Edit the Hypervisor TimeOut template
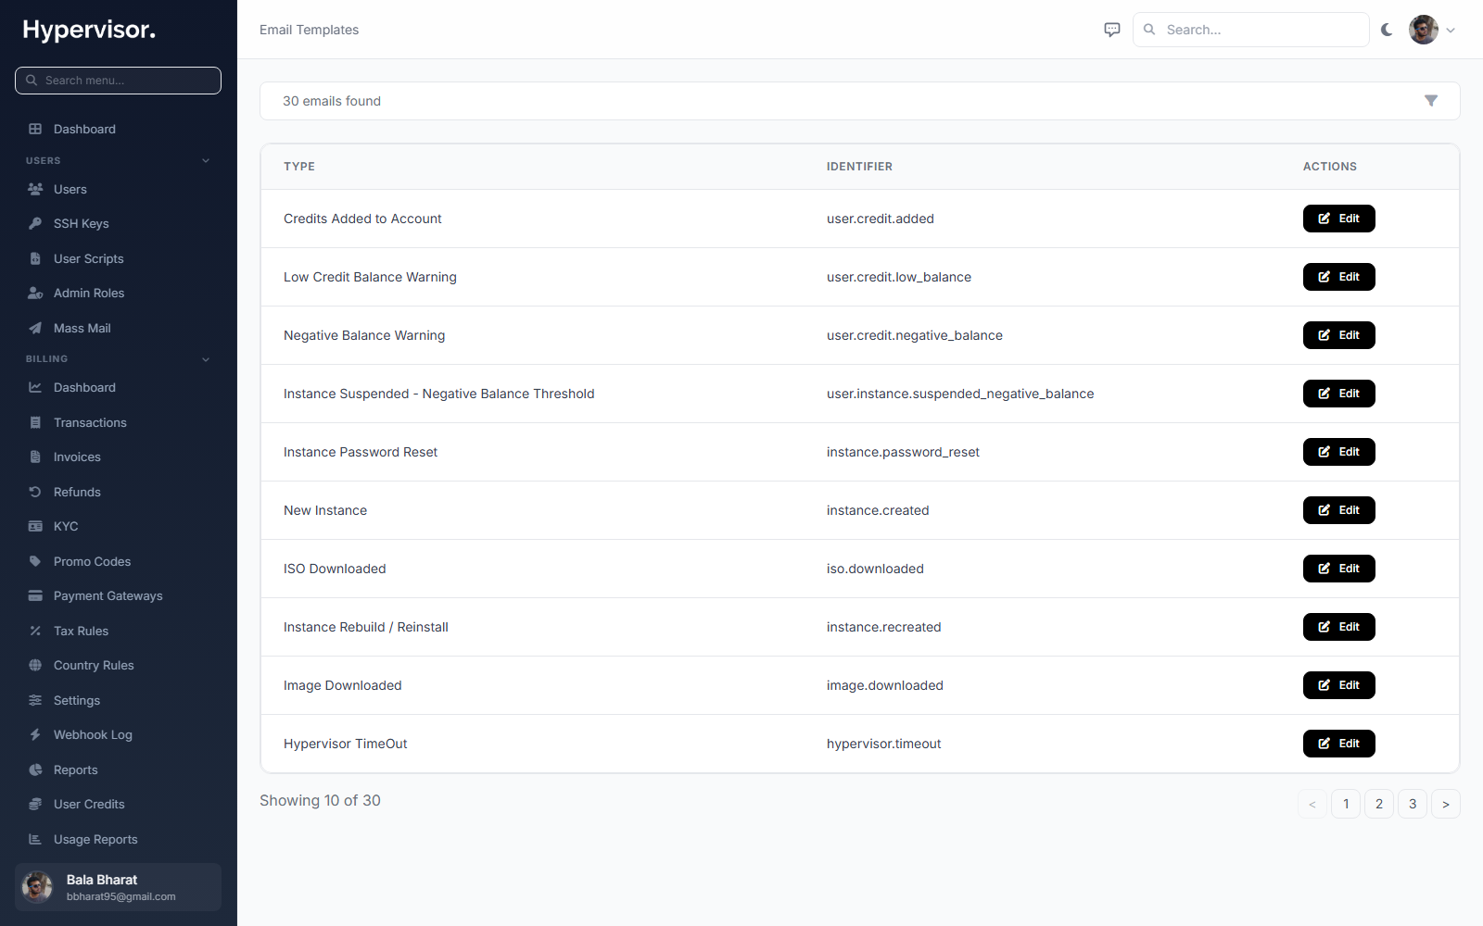Screen dimensions: 1483x926 (1338, 744)
